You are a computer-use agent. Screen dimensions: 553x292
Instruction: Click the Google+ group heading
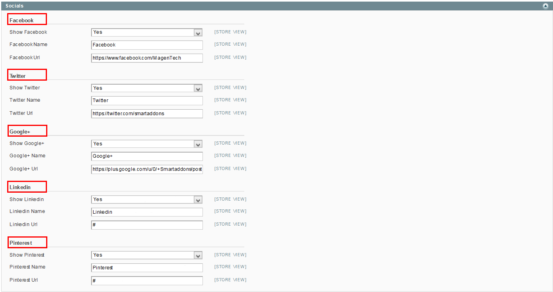(20, 131)
